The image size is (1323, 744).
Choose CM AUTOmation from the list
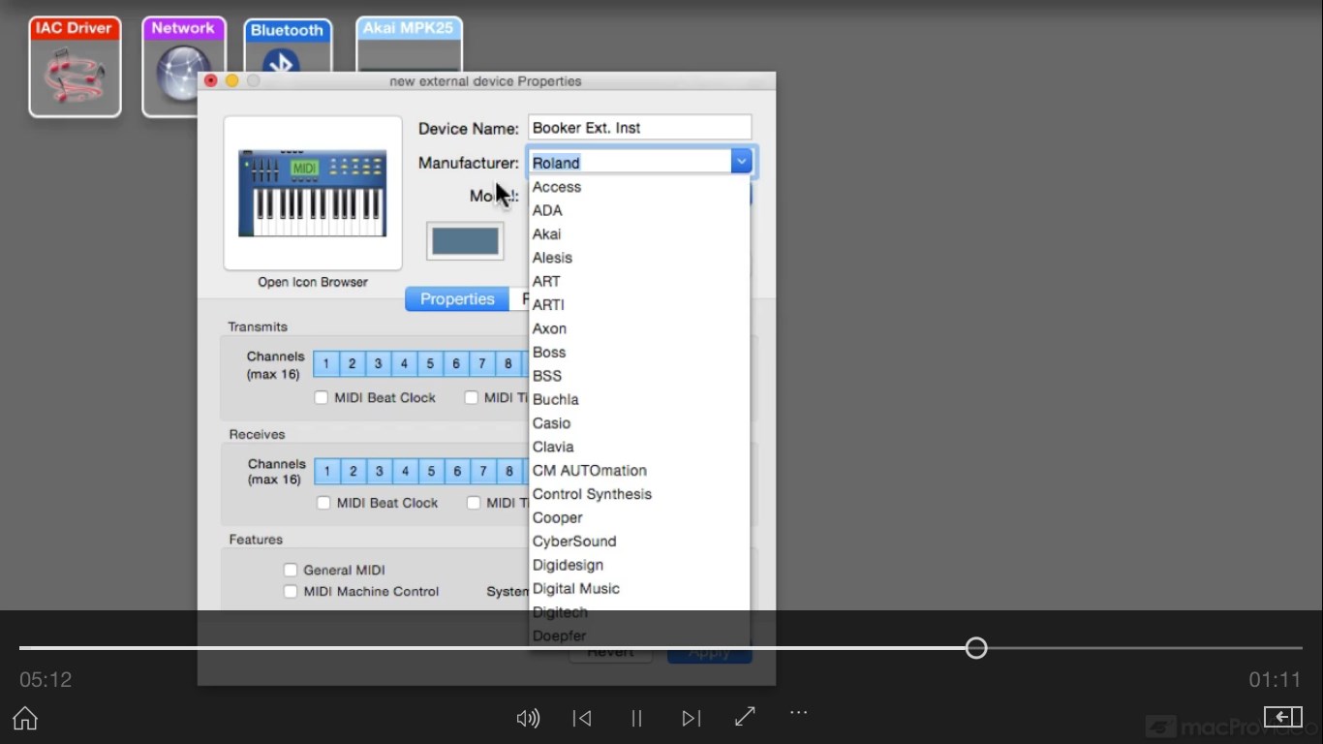pos(639,470)
